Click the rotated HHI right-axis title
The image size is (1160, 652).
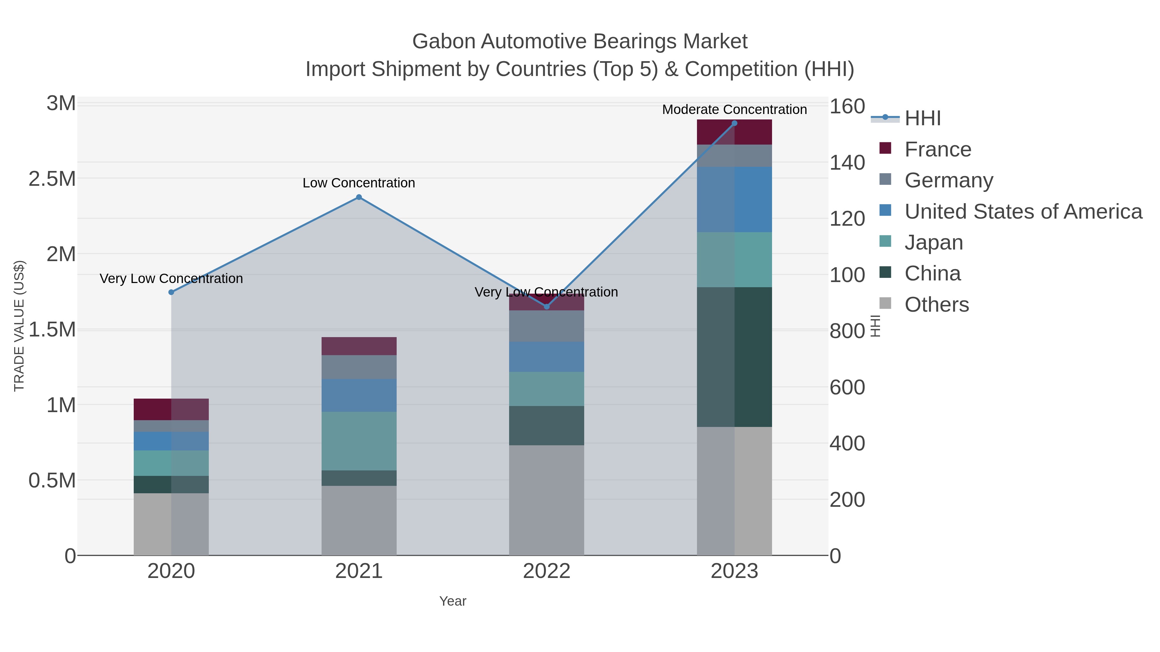coord(875,326)
